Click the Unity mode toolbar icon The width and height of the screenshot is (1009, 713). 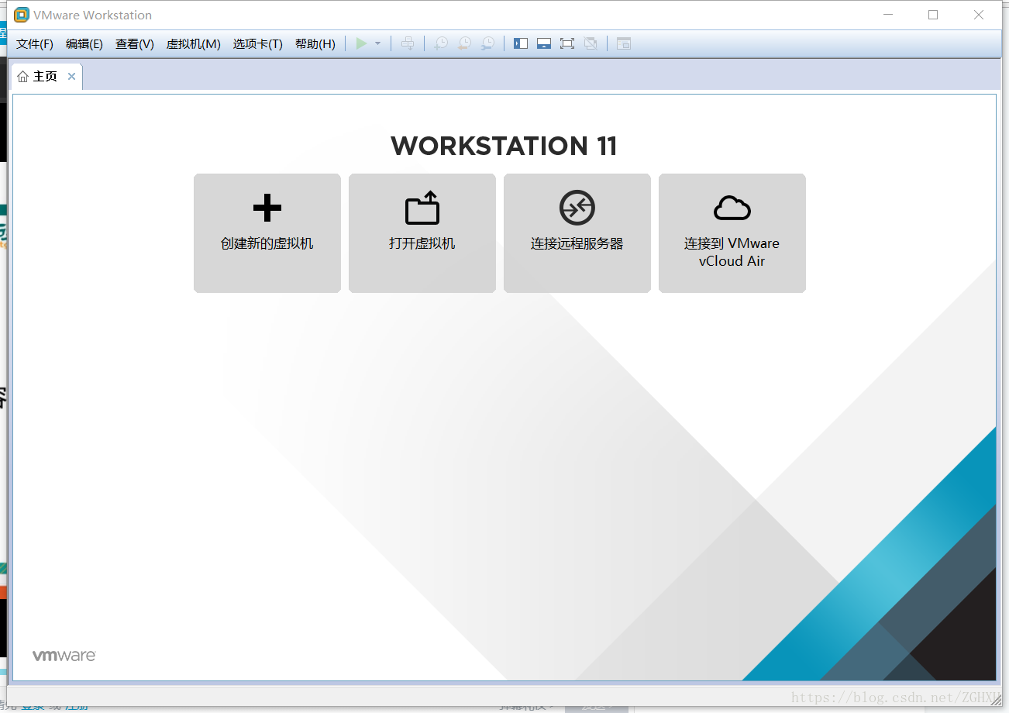(x=591, y=43)
